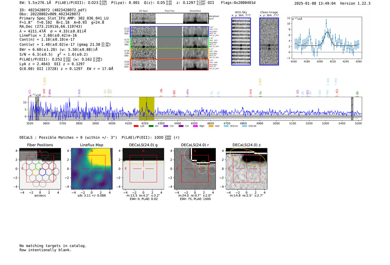Viewport: 390px width, 265px height.
Task: Open the Fiber Positions plot
Action: tap(40, 169)
